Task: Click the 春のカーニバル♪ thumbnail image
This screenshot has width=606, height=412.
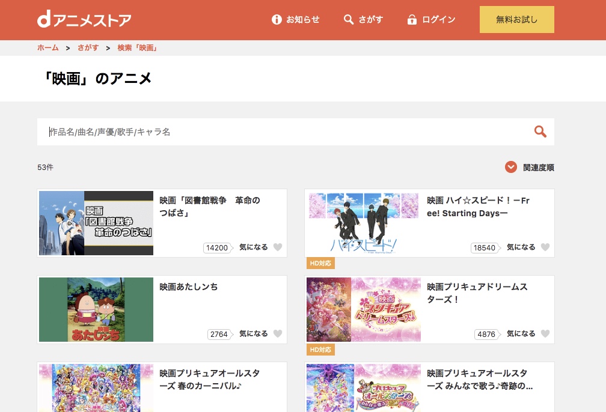Action: point(96,387)
